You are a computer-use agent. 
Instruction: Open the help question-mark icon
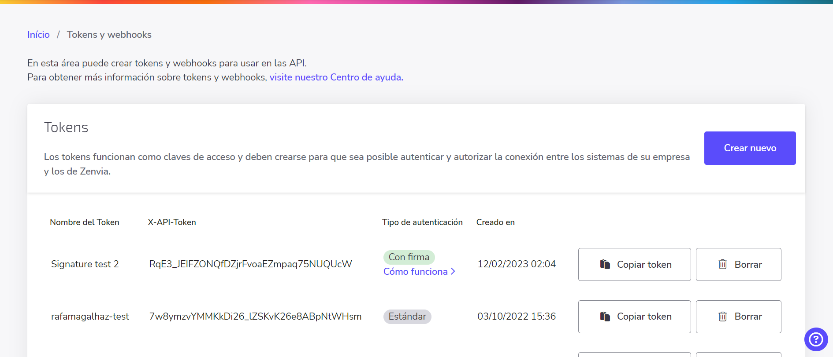click(x=816, y=339)
